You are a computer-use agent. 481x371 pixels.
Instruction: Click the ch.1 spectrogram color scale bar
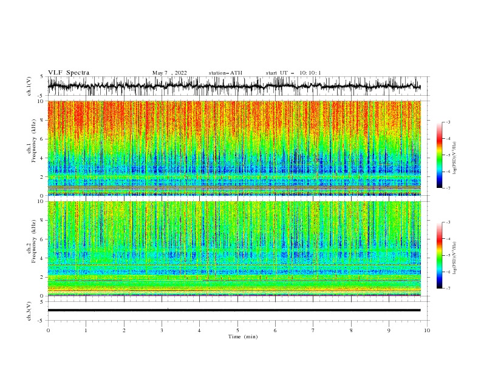[439, 155]
